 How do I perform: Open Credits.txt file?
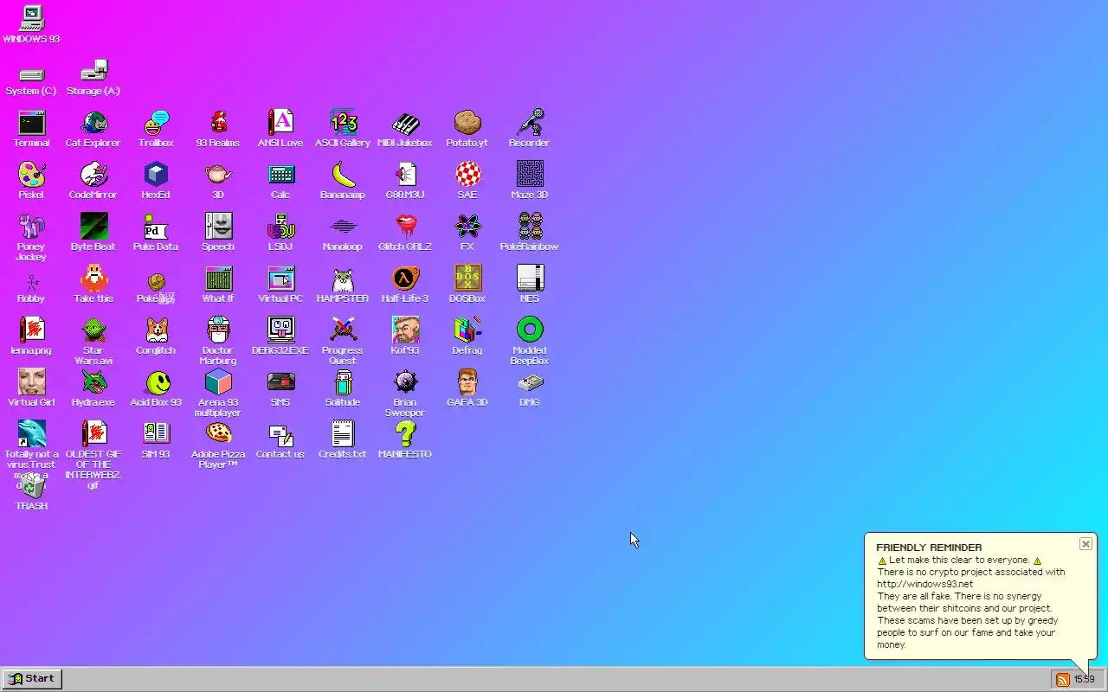343,434
